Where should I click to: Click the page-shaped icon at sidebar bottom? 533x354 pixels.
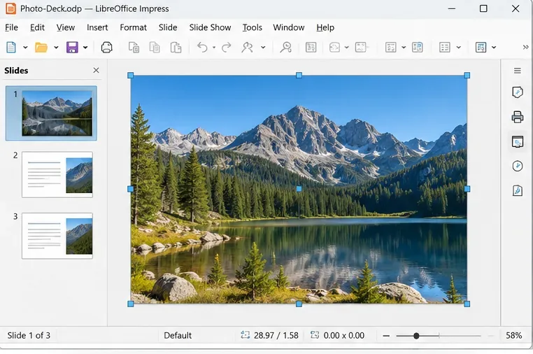[x=518, y=190]
